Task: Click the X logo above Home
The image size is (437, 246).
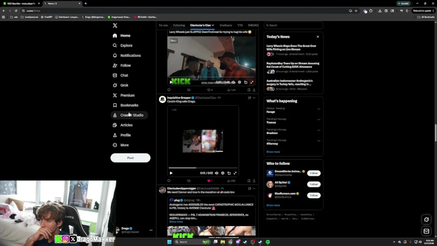Action: click(x=115, y=26)
